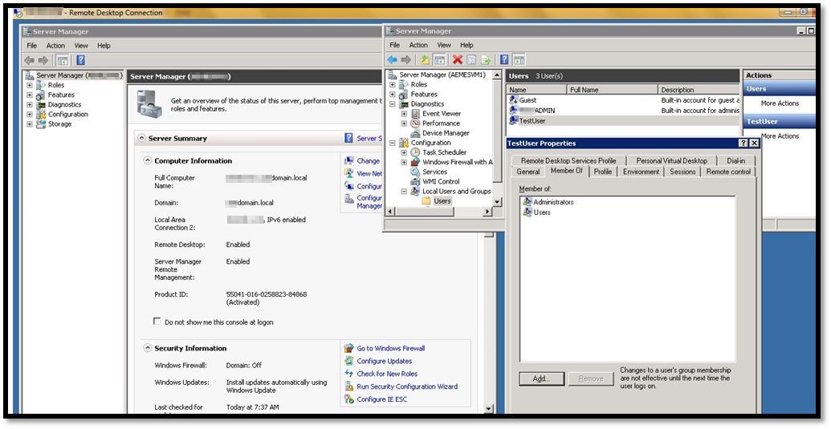
Task: Click the Forward arrow in front Server Manager toolbar
Action: pos(406,60)
